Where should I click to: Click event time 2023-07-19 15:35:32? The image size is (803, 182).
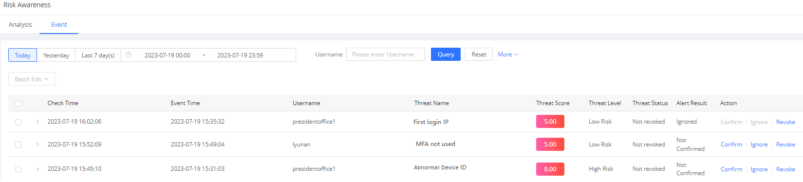(198, 122)
